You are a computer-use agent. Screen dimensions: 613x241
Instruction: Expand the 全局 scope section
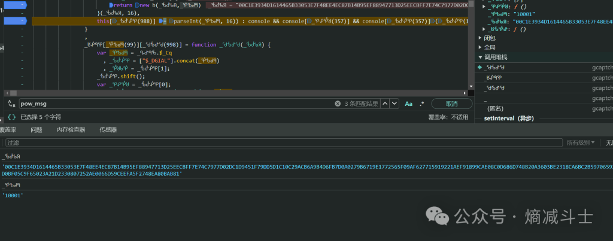click(490, 47)
